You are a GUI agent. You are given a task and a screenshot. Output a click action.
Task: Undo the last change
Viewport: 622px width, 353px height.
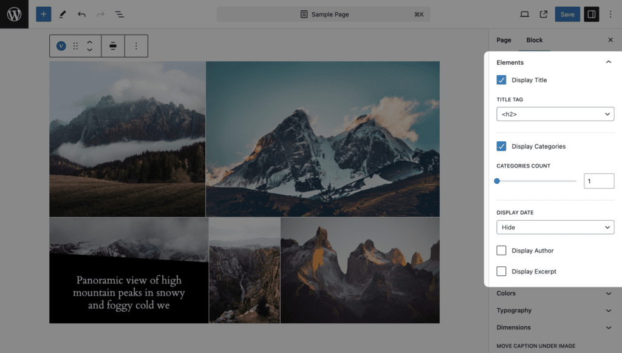pos(81,15)
